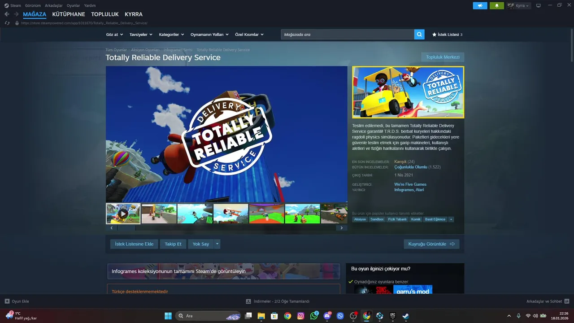This screenshot has width=574, height=323.
Task: Click İstek Listesine Ekle button
Action: pos(134,244)
